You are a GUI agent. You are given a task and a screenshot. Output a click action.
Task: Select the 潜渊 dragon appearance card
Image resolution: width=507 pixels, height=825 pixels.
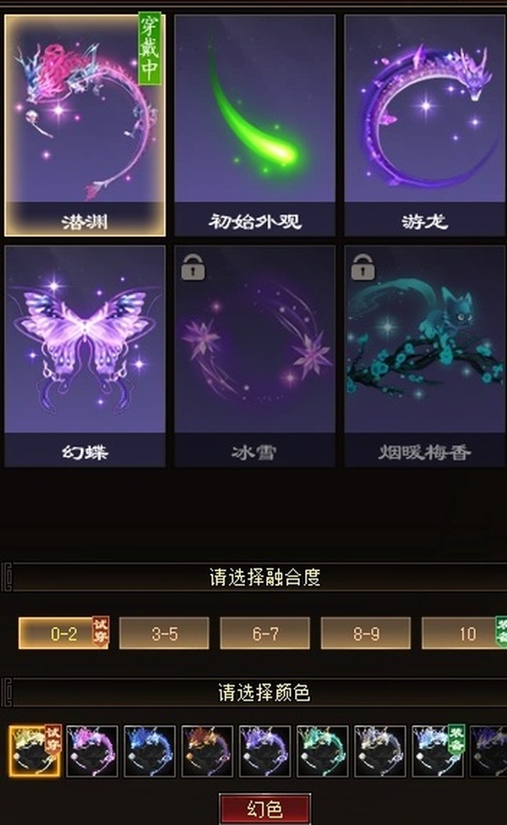tap(84, 124)
